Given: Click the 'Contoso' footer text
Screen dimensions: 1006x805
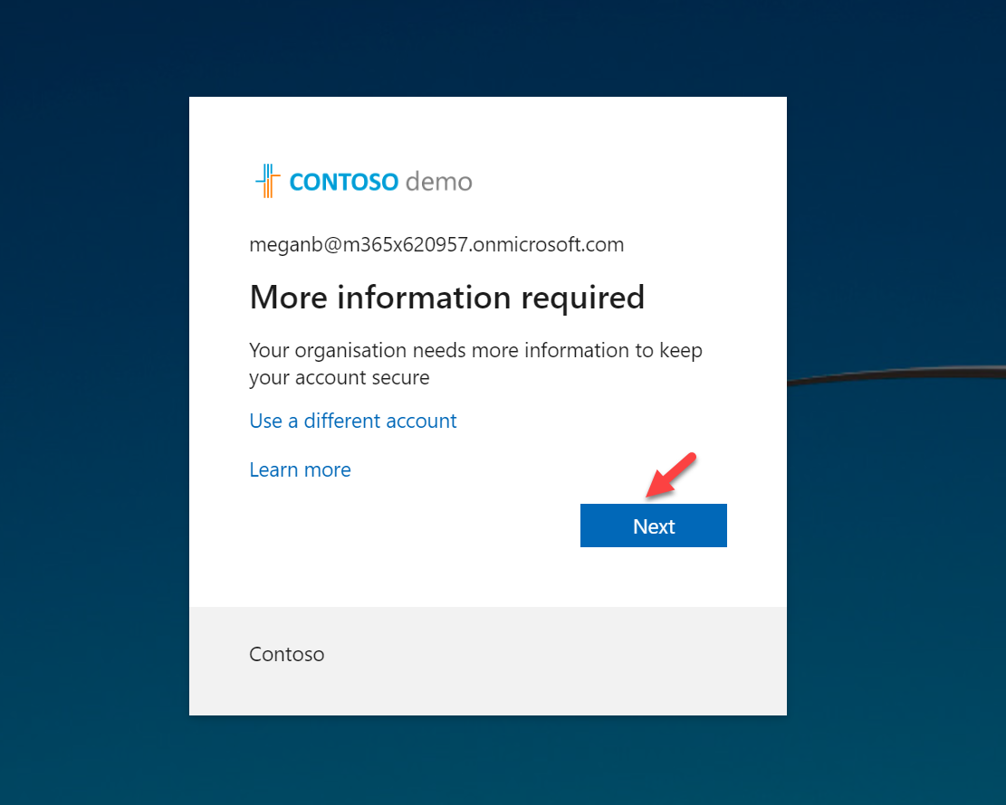Looking at the screenshot, I should (x=287, y=654).
